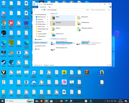The width and height of the screenshot is (129, 103).
Task: Open the Windows Start menu
Action: [2, 101]
